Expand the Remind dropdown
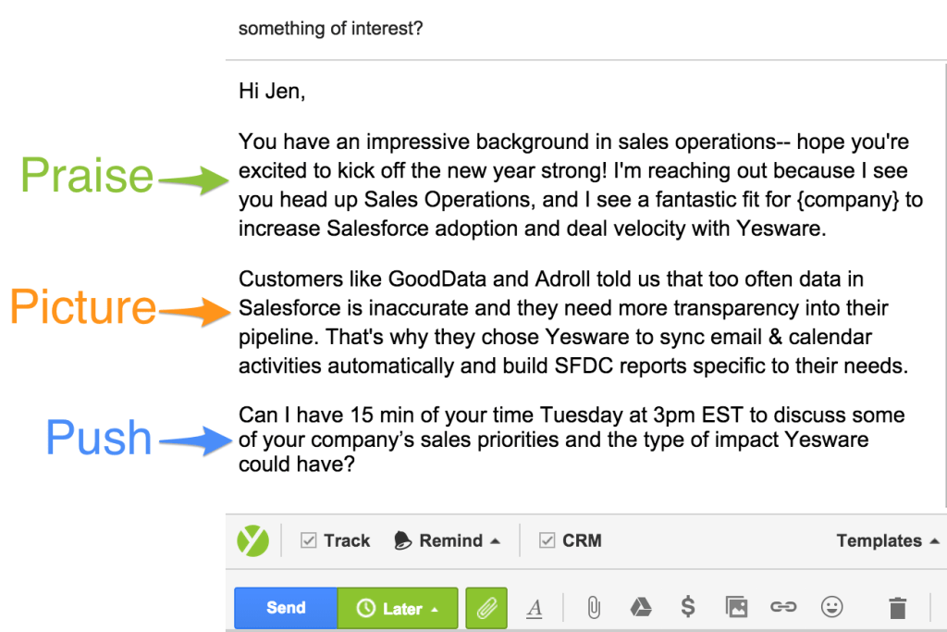 [496, 540]
